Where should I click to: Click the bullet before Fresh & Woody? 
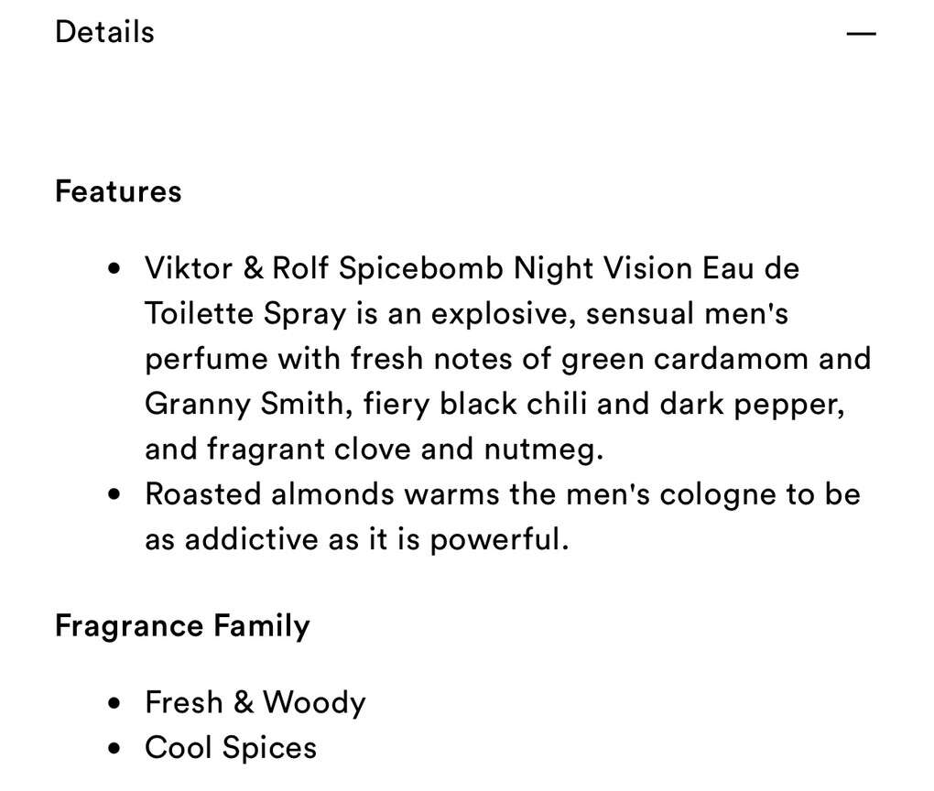114,703
